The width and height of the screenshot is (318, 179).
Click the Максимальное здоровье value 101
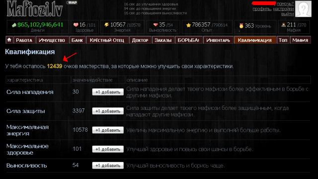pyautogui.click(x=77, y=149)
